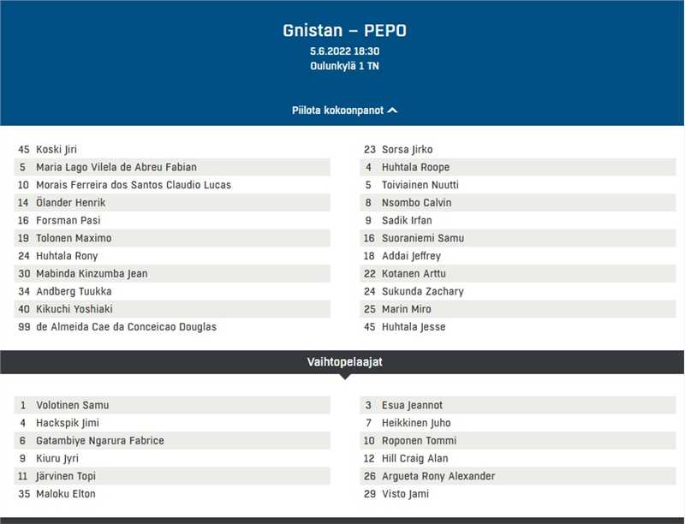Click substitute Maloku Elton

[66, 494]
